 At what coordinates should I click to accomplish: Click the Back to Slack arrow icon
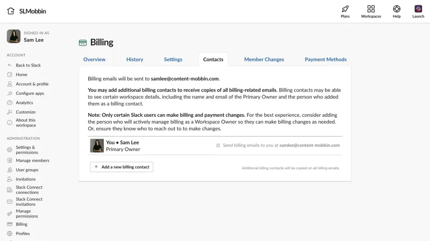[10, 65]
